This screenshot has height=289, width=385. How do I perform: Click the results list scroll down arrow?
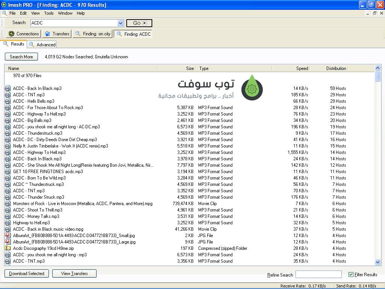[377, 262]
